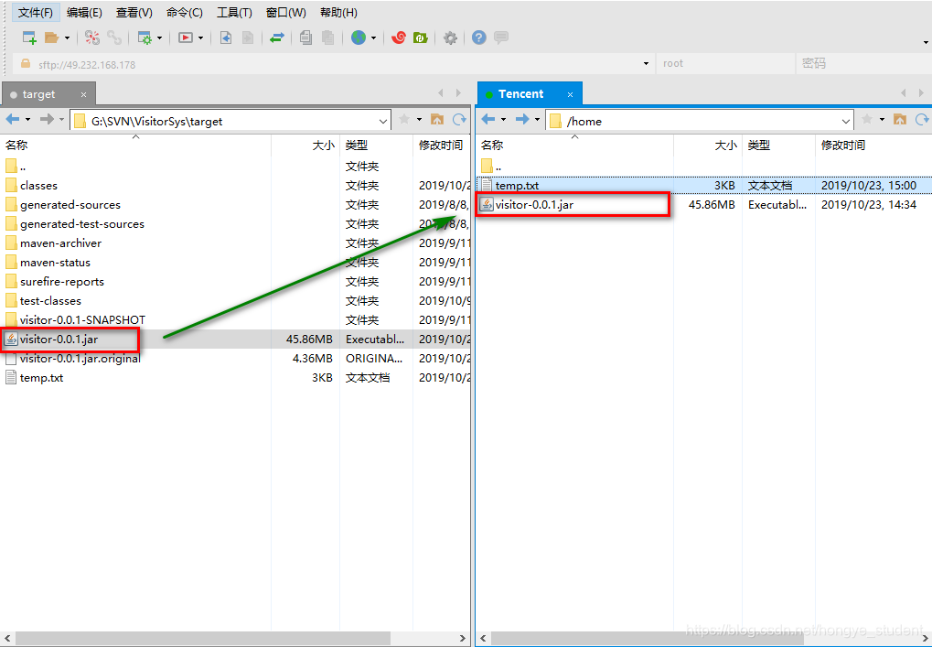Click the grayed chat bubble icon

pyautogui.click(x=501, y=38)
